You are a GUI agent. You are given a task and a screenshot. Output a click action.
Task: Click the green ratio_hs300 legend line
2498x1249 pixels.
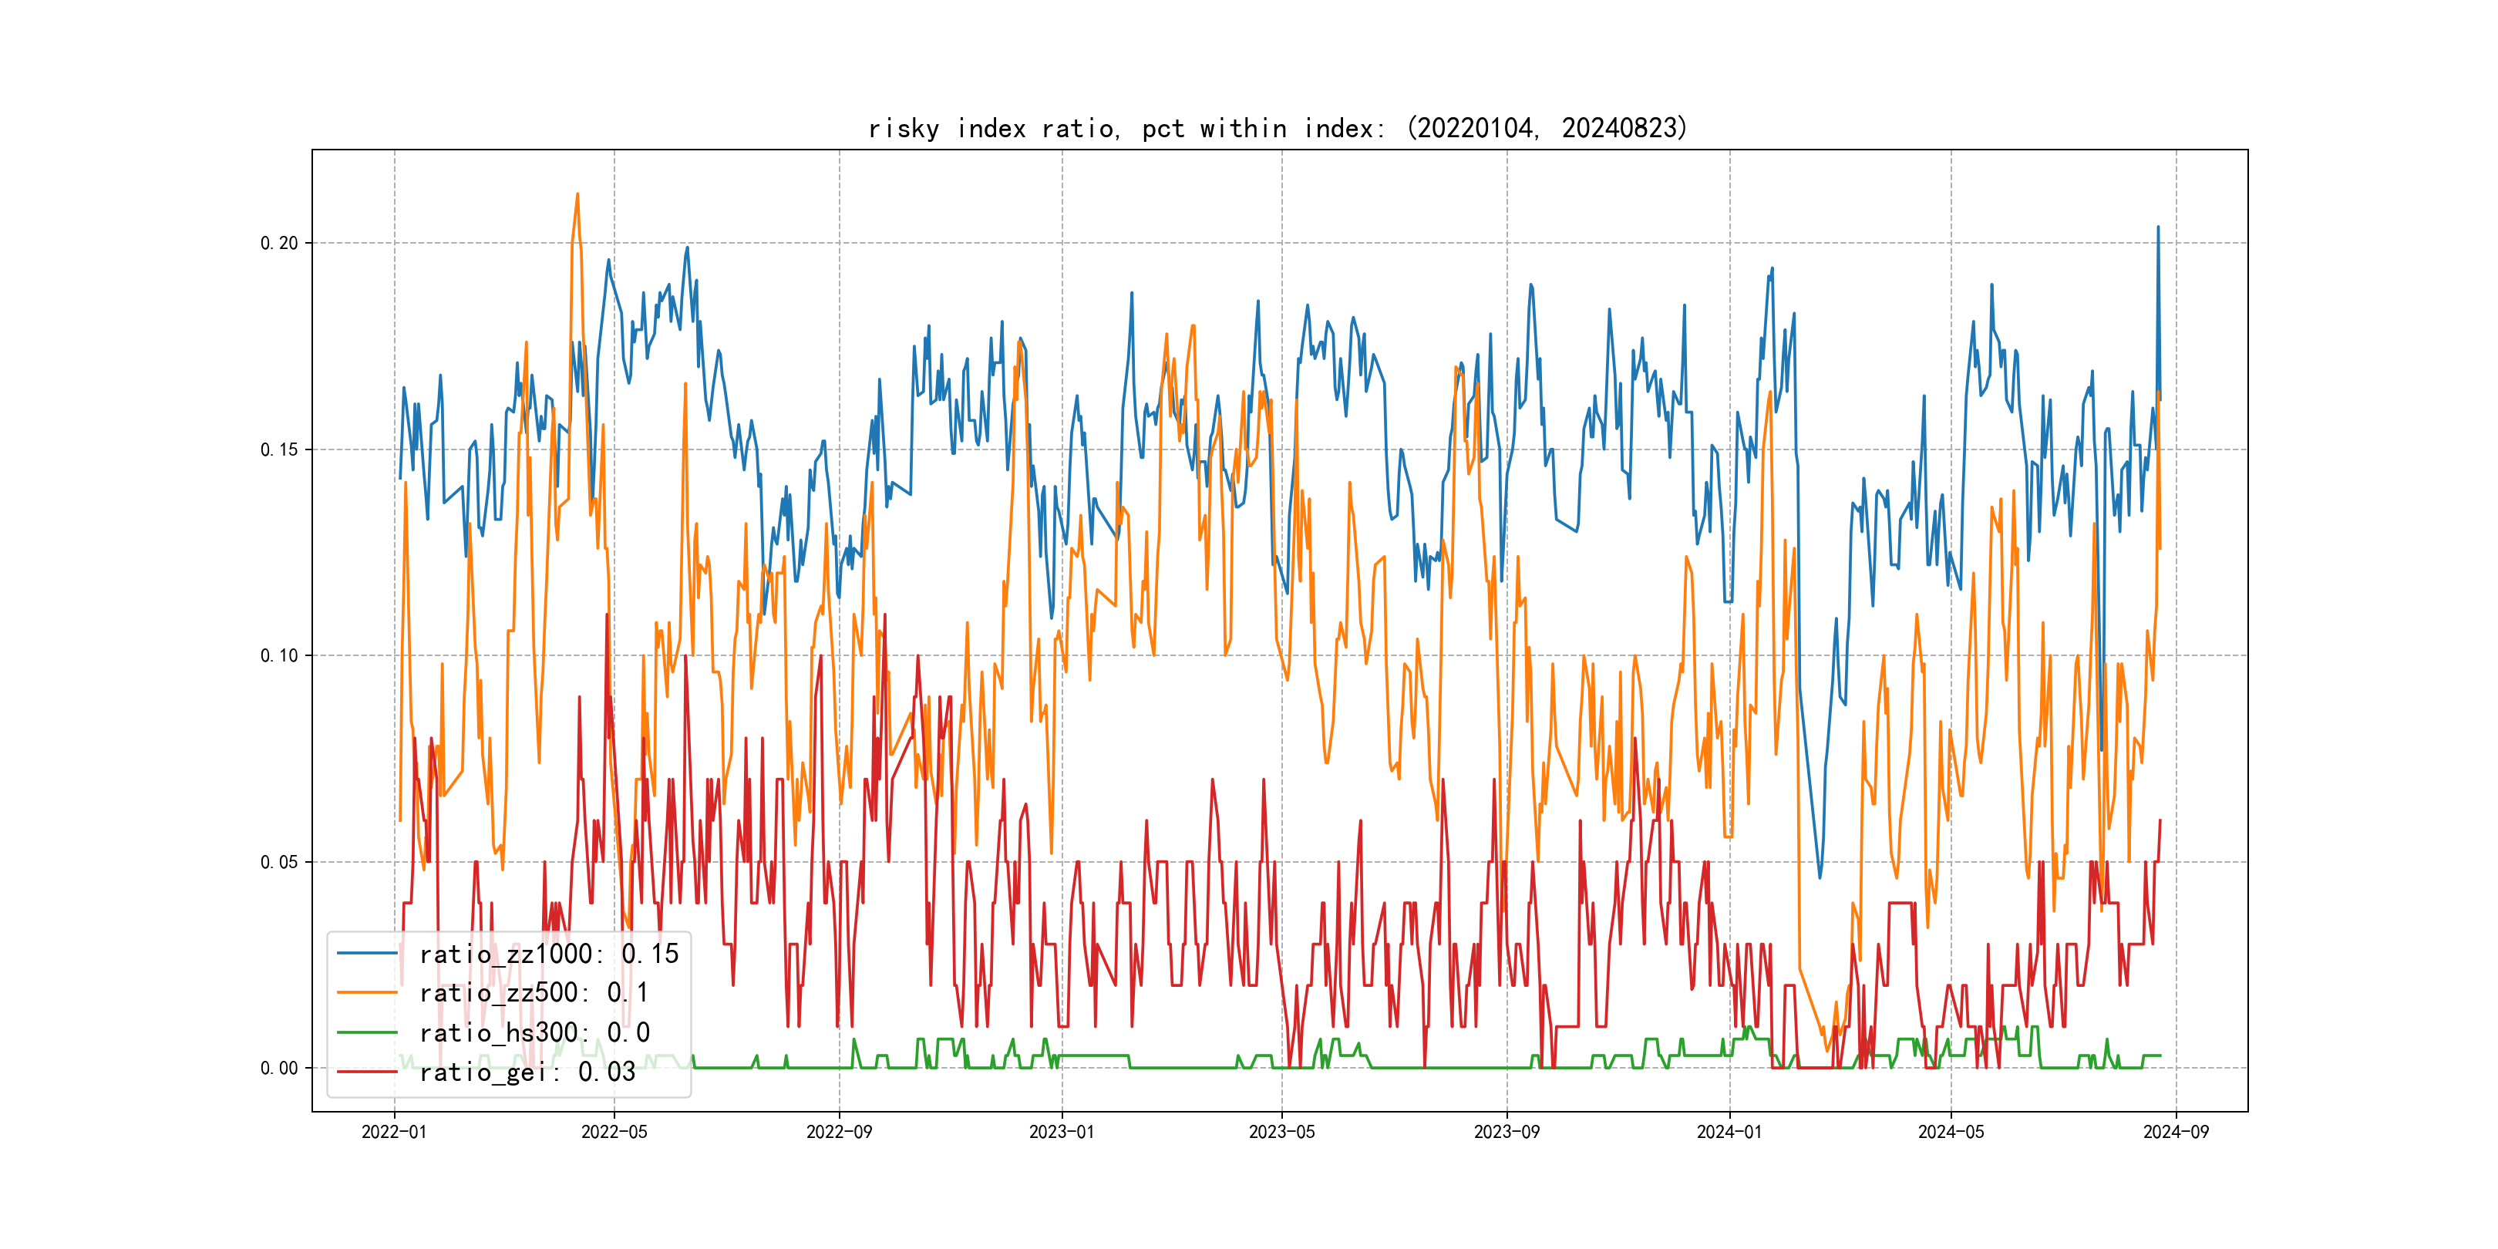366,1032
